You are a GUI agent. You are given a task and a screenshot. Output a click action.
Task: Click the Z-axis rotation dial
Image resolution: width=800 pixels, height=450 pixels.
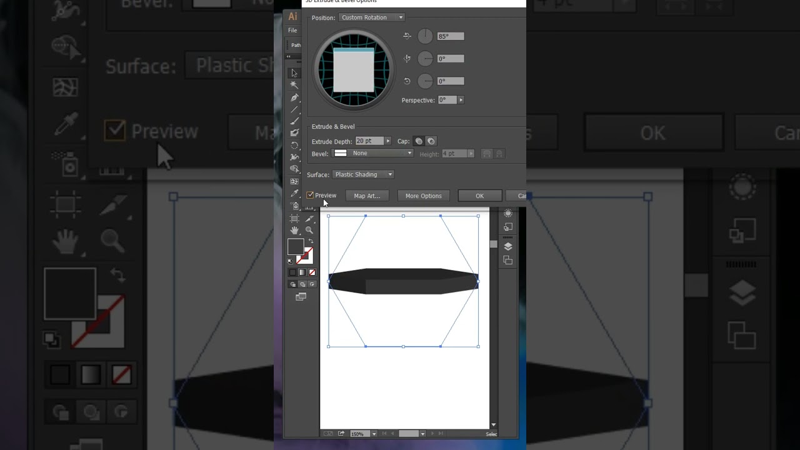click(425, 81)
